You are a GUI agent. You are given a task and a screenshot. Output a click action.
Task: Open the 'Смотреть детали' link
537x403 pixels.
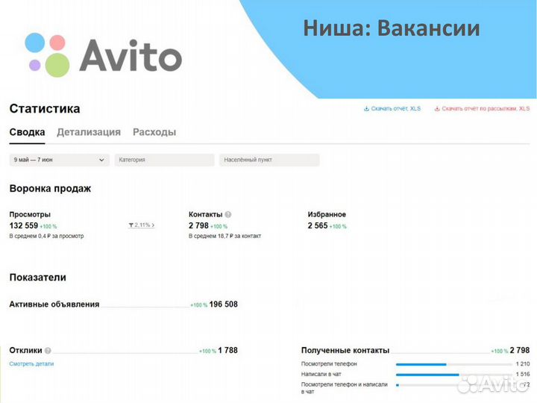(31, 364)
